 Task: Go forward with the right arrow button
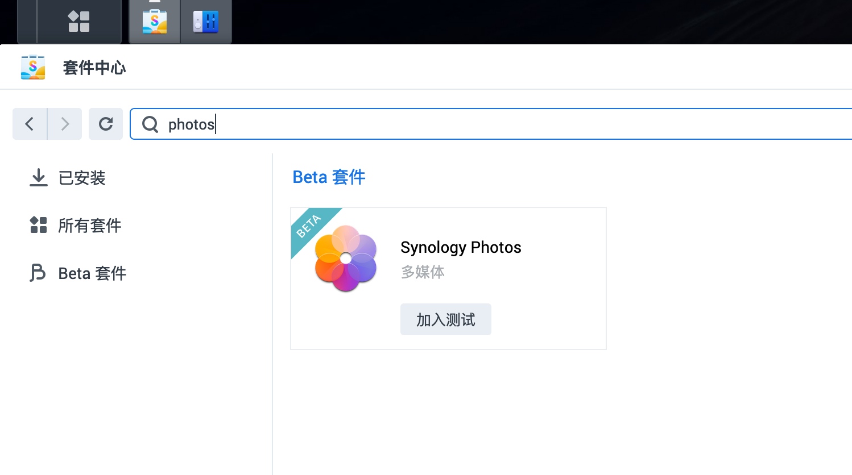[x=65, y=124]
